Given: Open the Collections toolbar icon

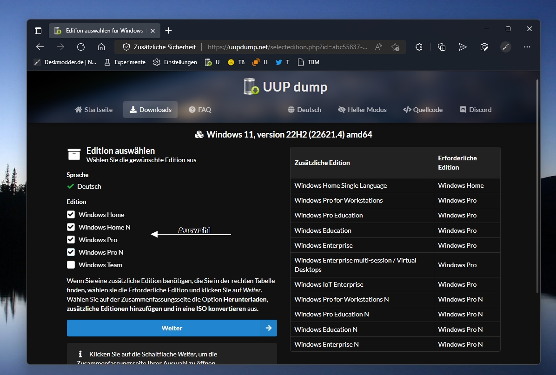Looking at the screenshot, I should pyautogui.click(x=442, y=47).
